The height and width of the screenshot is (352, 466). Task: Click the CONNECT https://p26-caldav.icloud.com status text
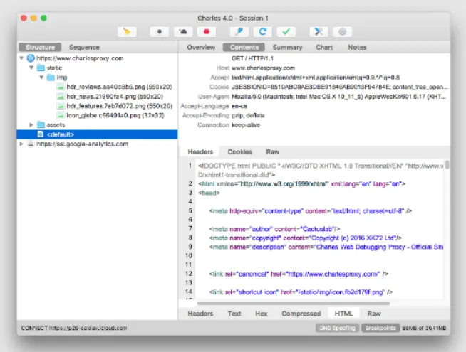pos(74,328)
